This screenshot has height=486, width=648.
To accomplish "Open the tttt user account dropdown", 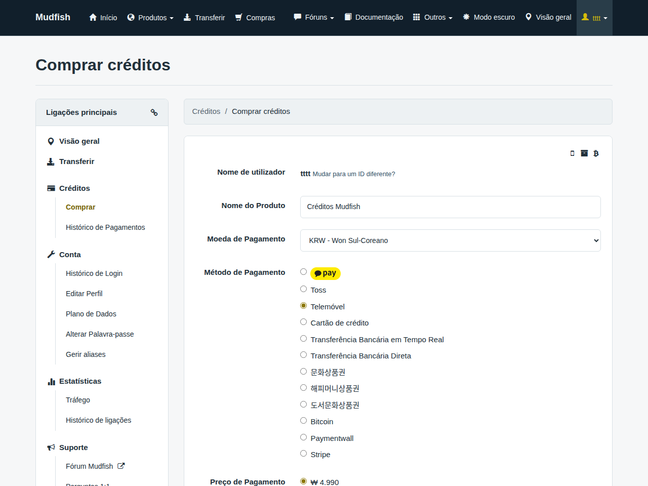I will tap(594, 18).
